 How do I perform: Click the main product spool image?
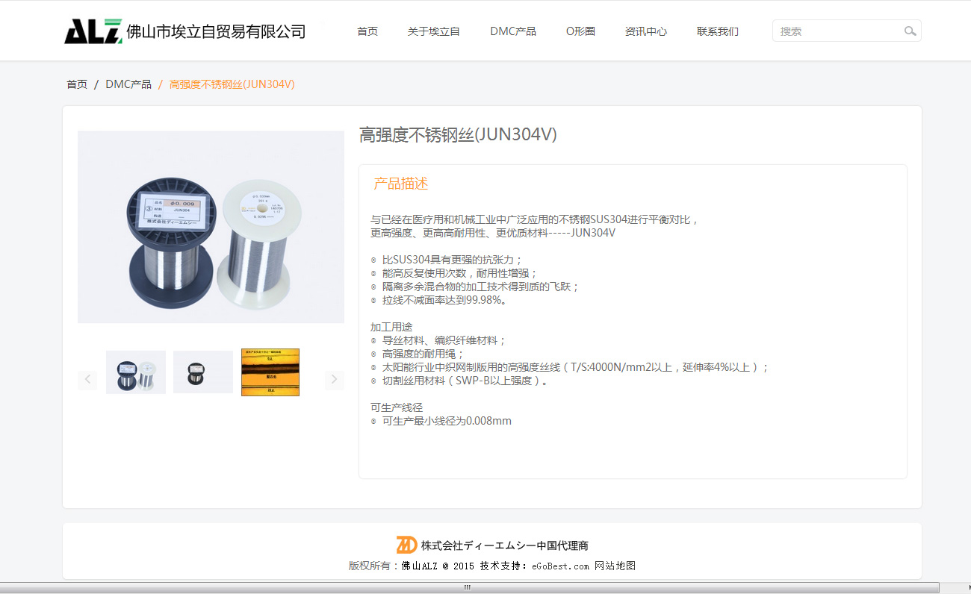(211, 227)
